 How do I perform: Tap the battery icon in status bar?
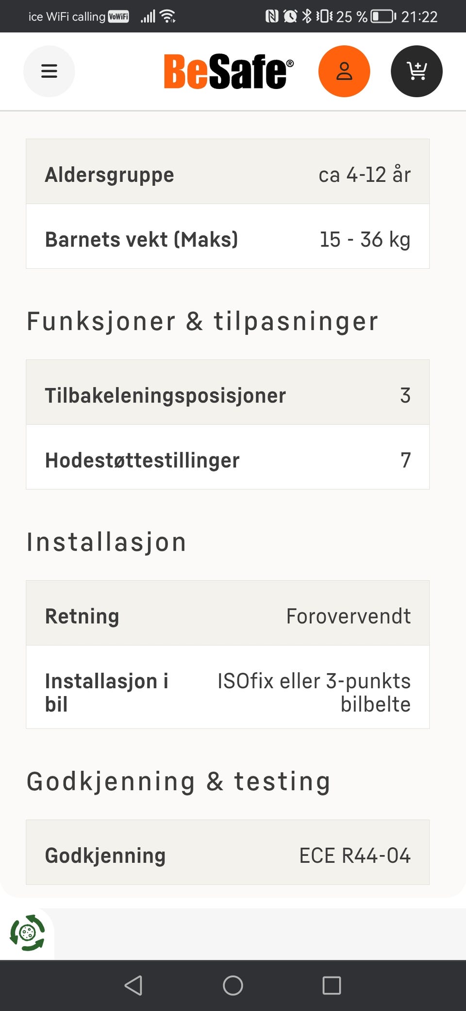pyautogui.click(x=383, y=17)
